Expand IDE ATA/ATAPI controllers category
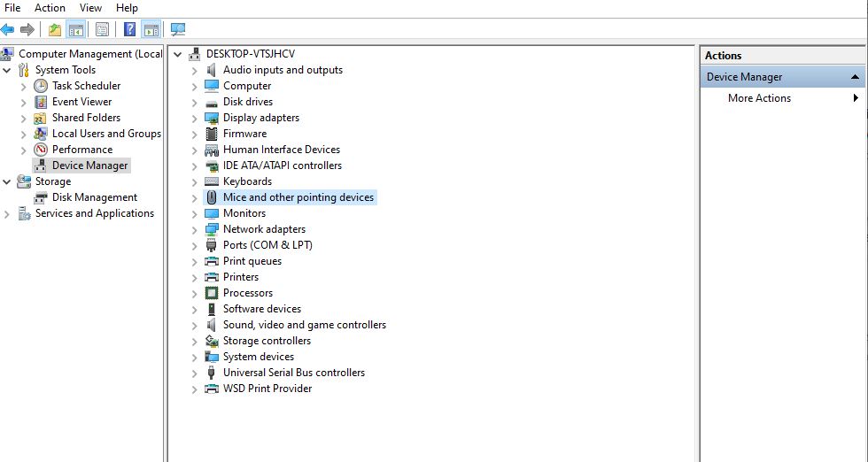The height and width of the screenshot is (462, 868). 194,166
